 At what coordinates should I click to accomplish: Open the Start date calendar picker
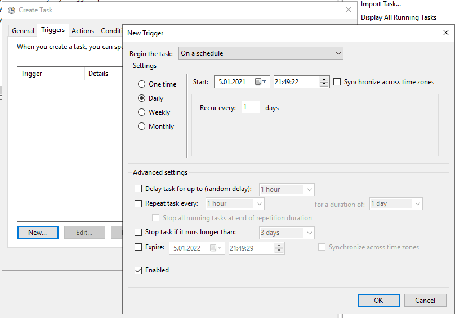pos(261,82)
